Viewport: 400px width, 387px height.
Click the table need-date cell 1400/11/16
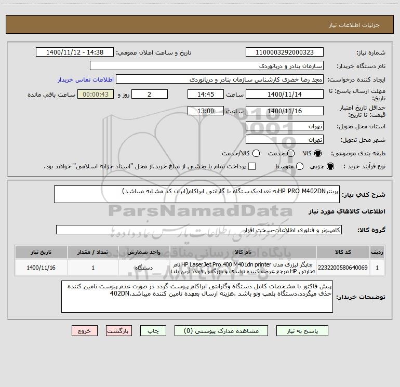(41, 268)
